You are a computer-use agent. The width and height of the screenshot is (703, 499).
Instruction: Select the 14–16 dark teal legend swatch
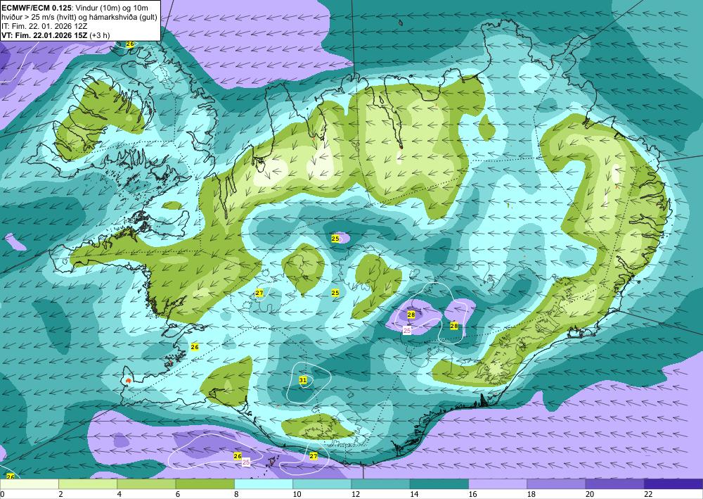click(439, 484)
